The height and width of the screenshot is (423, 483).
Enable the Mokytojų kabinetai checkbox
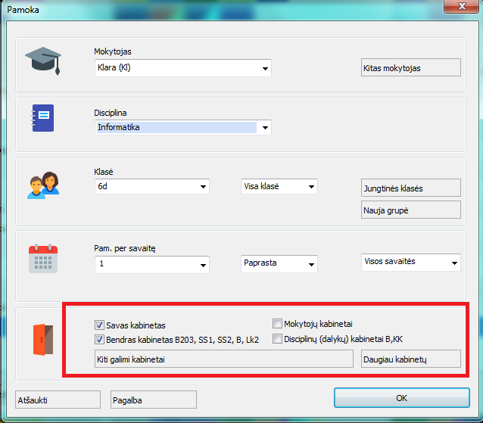click(277, 323)
